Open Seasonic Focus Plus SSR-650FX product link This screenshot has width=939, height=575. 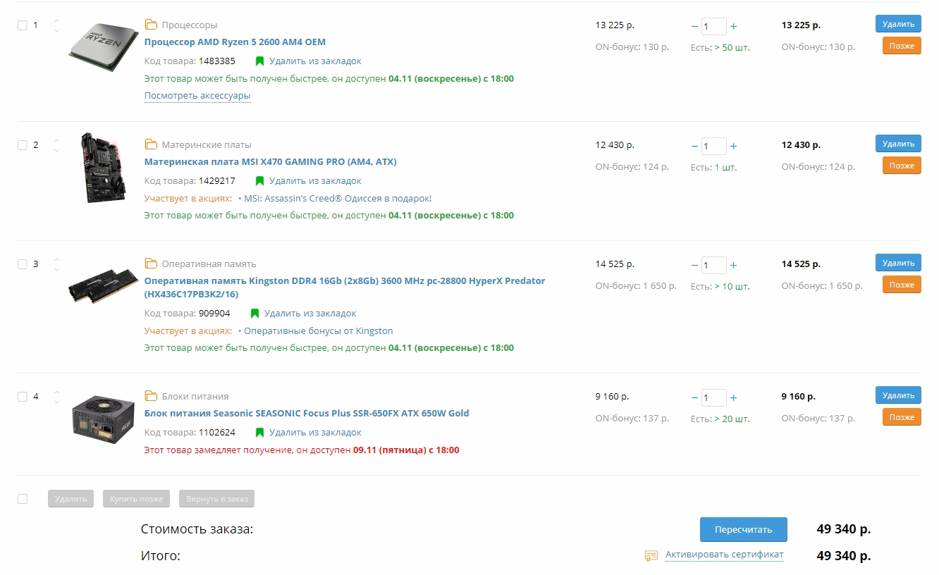(307, 413)
